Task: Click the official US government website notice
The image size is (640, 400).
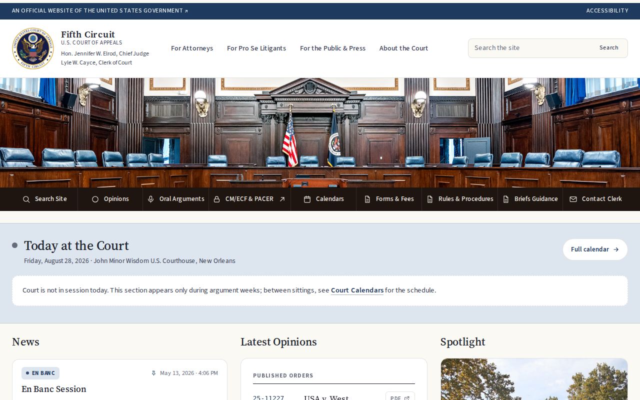Action: point(100,10)
